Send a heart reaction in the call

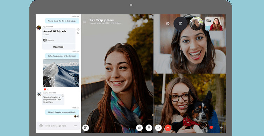pos(212,128)
